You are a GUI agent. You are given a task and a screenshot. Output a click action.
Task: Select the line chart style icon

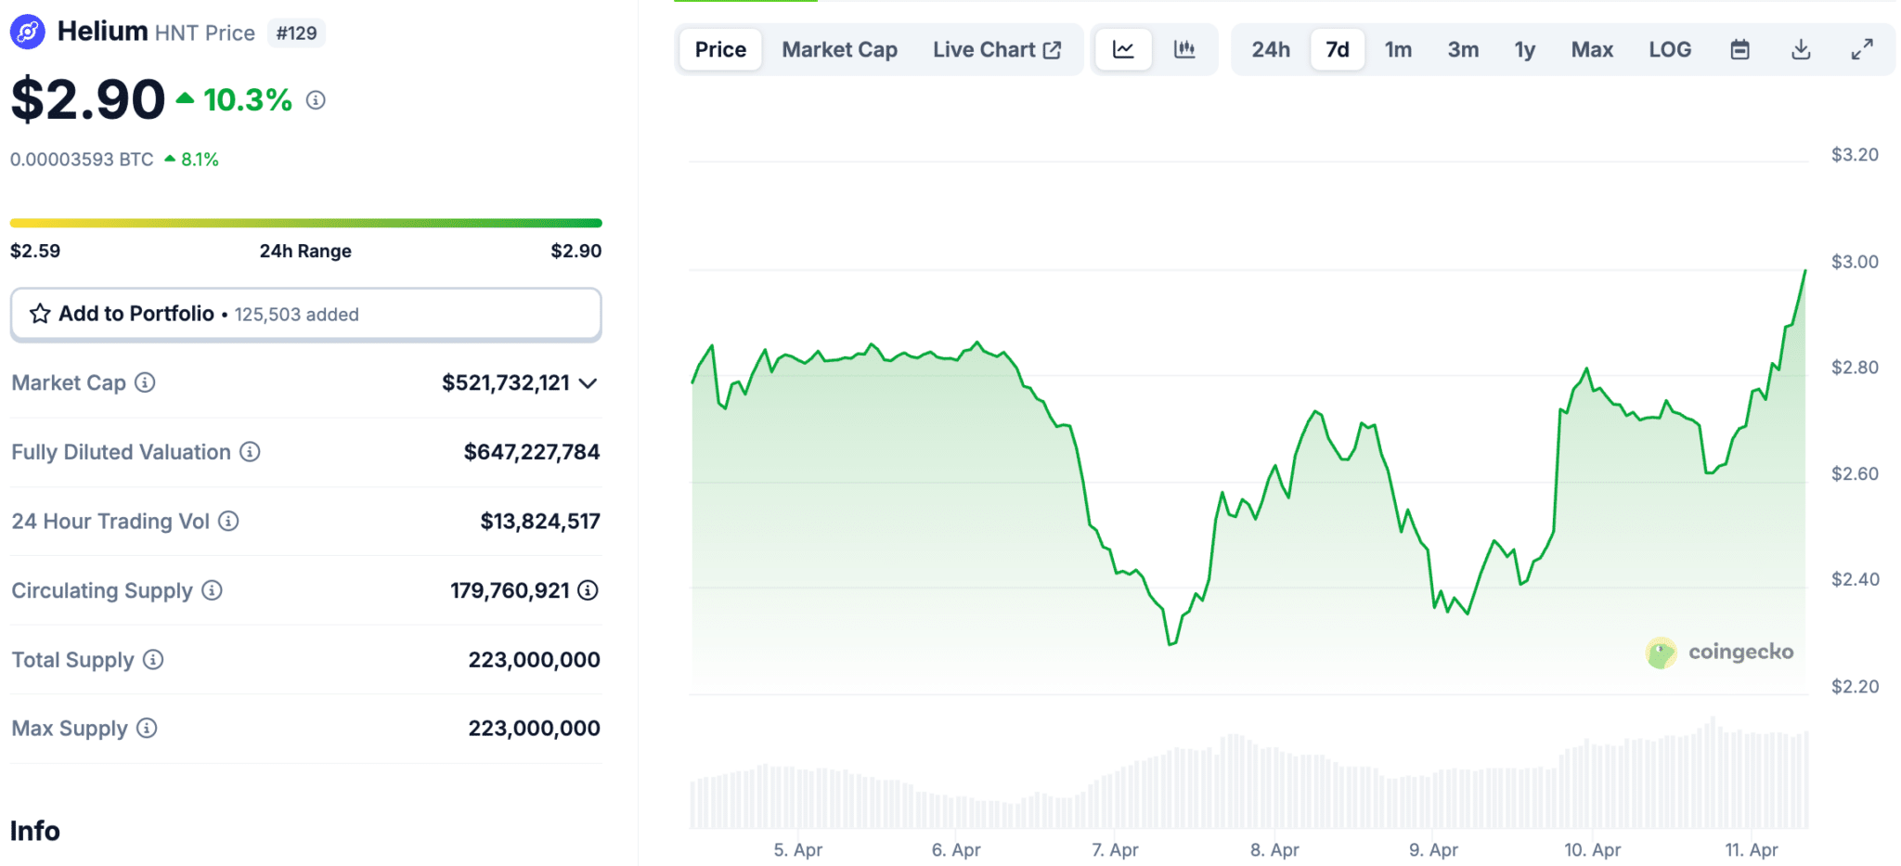coord(1123,49)
